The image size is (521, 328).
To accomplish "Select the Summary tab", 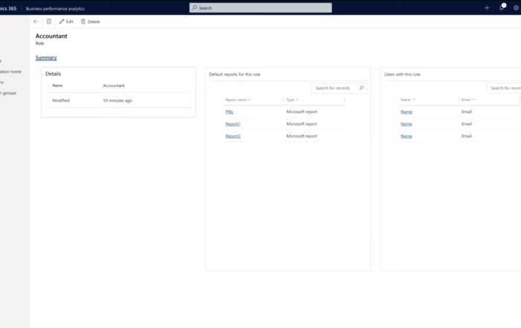I will 46,57.
